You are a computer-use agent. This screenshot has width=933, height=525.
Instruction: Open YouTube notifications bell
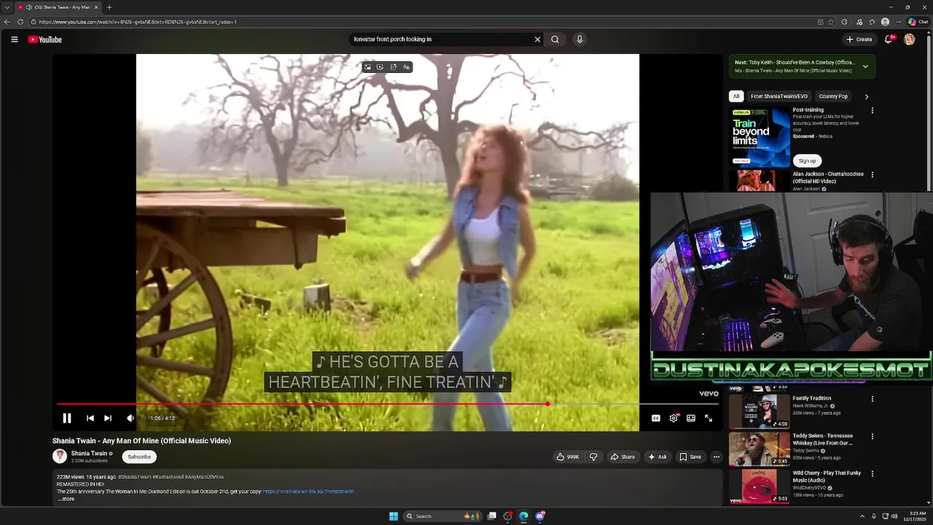[889, 39]
